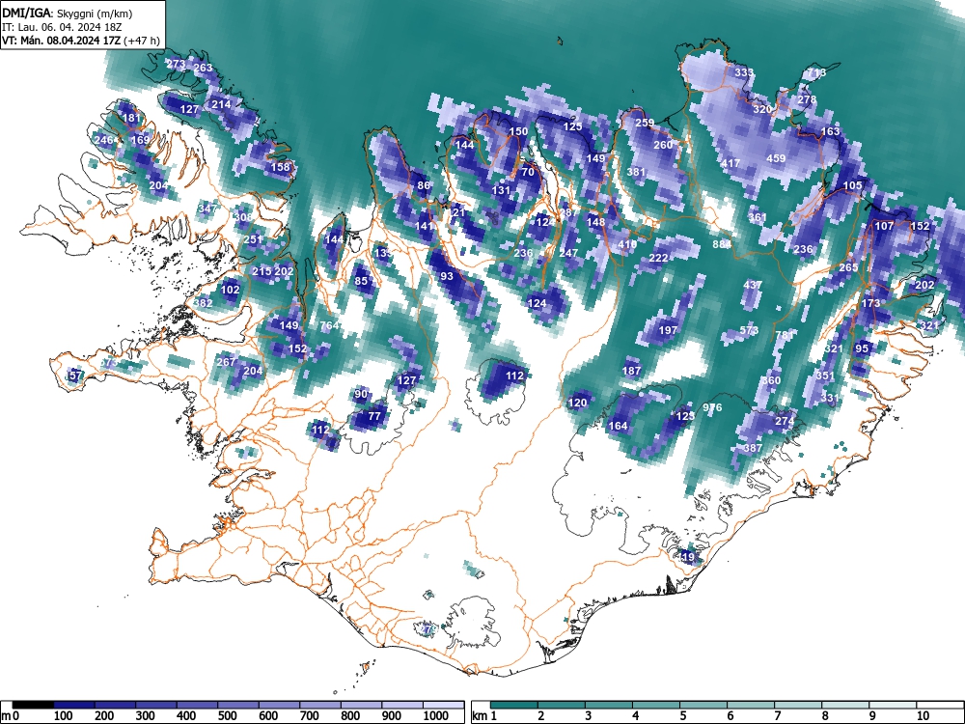Select the value 70
Viewport: 965px width, 724px height.
pyautogui.click(x=528, y=172)
